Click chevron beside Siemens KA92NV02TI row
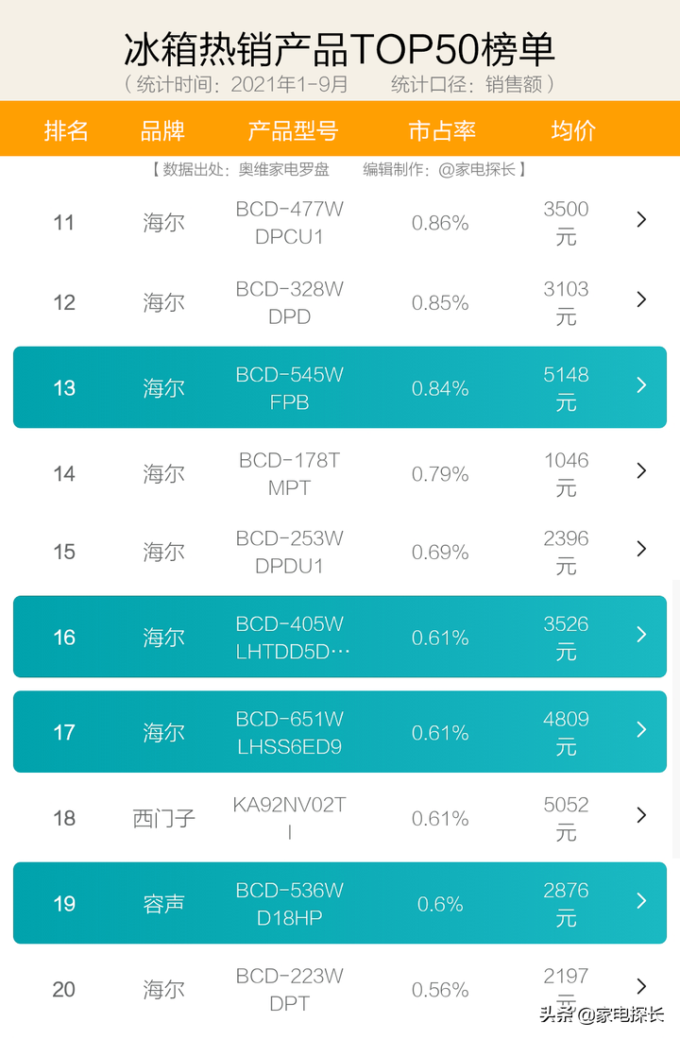680x1039 pixels. pos(641,815)
